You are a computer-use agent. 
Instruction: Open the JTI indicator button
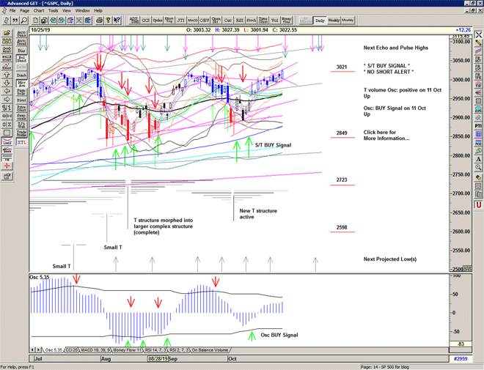click(181, 21)
